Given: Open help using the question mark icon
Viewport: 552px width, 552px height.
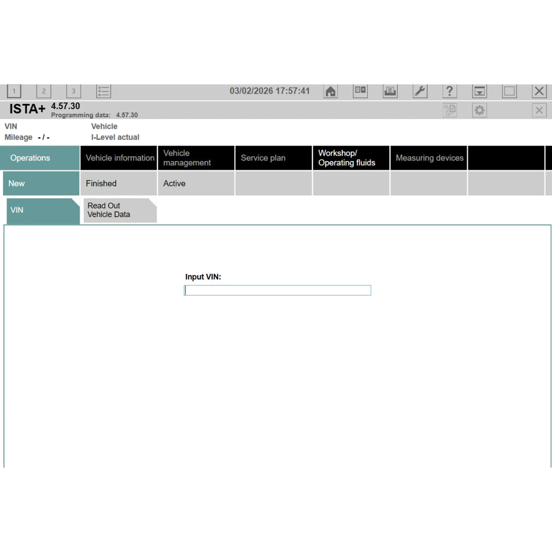Looking at the screenshot, I should pos(449,91).
